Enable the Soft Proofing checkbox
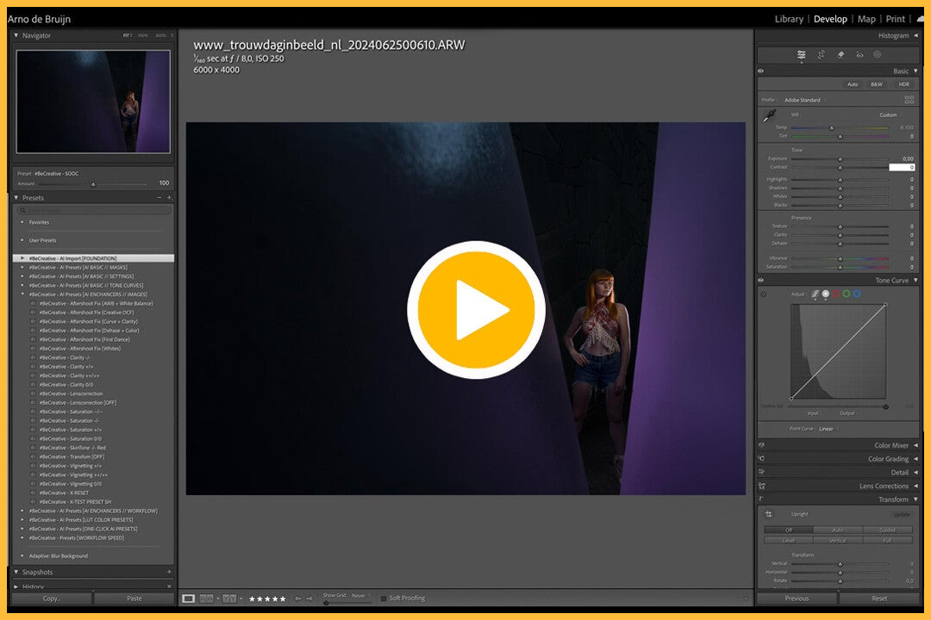 [384, 598]
